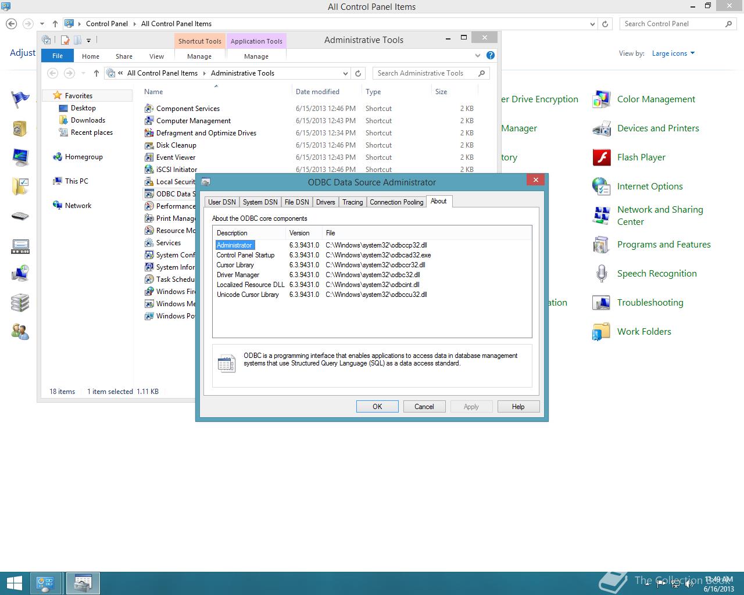
Task: Switch to the System DSN tab
Action: tap(260, 202)
